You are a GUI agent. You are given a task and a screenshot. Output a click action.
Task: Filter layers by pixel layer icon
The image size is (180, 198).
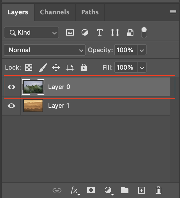point(70,32)
